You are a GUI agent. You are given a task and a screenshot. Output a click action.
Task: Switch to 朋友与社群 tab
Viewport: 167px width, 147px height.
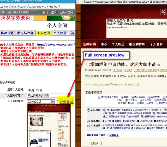pyautogui.click(x=25, y=33)
